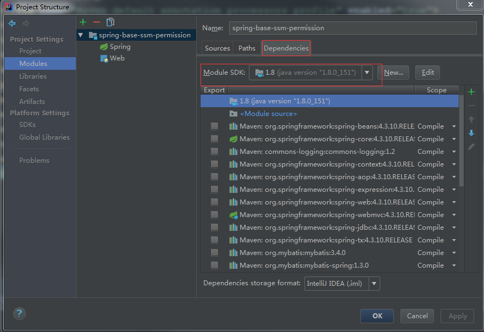Open Dependencies storage format dropdown
This screenshot has height=332, width=484.
tap(374, 284)
